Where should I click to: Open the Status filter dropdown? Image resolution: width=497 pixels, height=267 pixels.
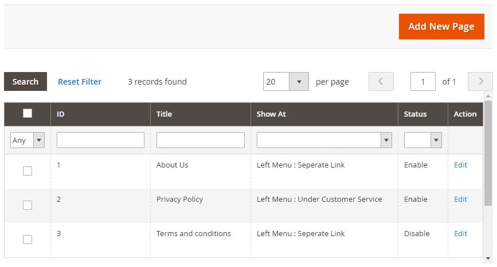422,140
